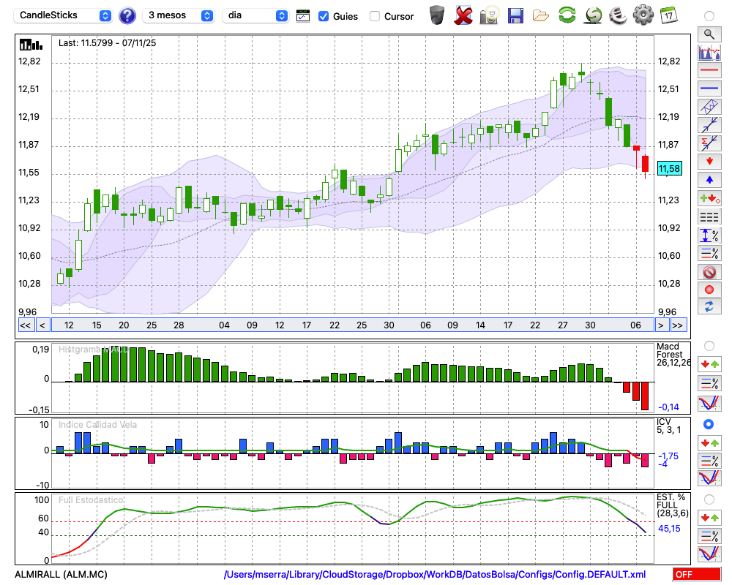Image resolution: width=732 pixels, height=585 pixels.
Task: Open the settings gear icon
Action: pyautogui.click(x=643, y=15)
